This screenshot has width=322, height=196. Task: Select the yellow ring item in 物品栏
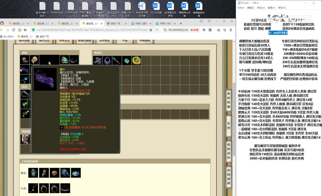click(136, 60)
